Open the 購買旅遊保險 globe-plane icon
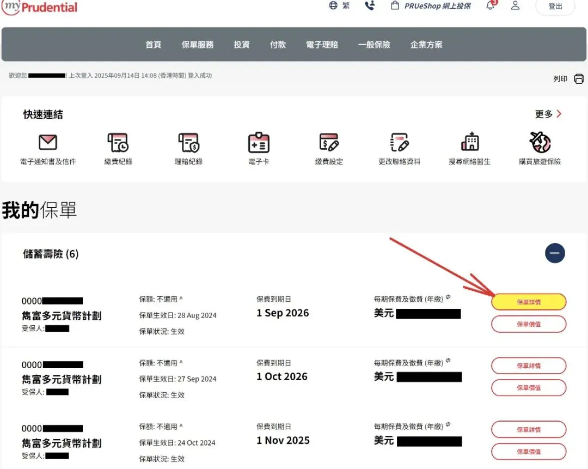Image resolution: width=588 pixels, height=469 pixels. pos(540,142)
